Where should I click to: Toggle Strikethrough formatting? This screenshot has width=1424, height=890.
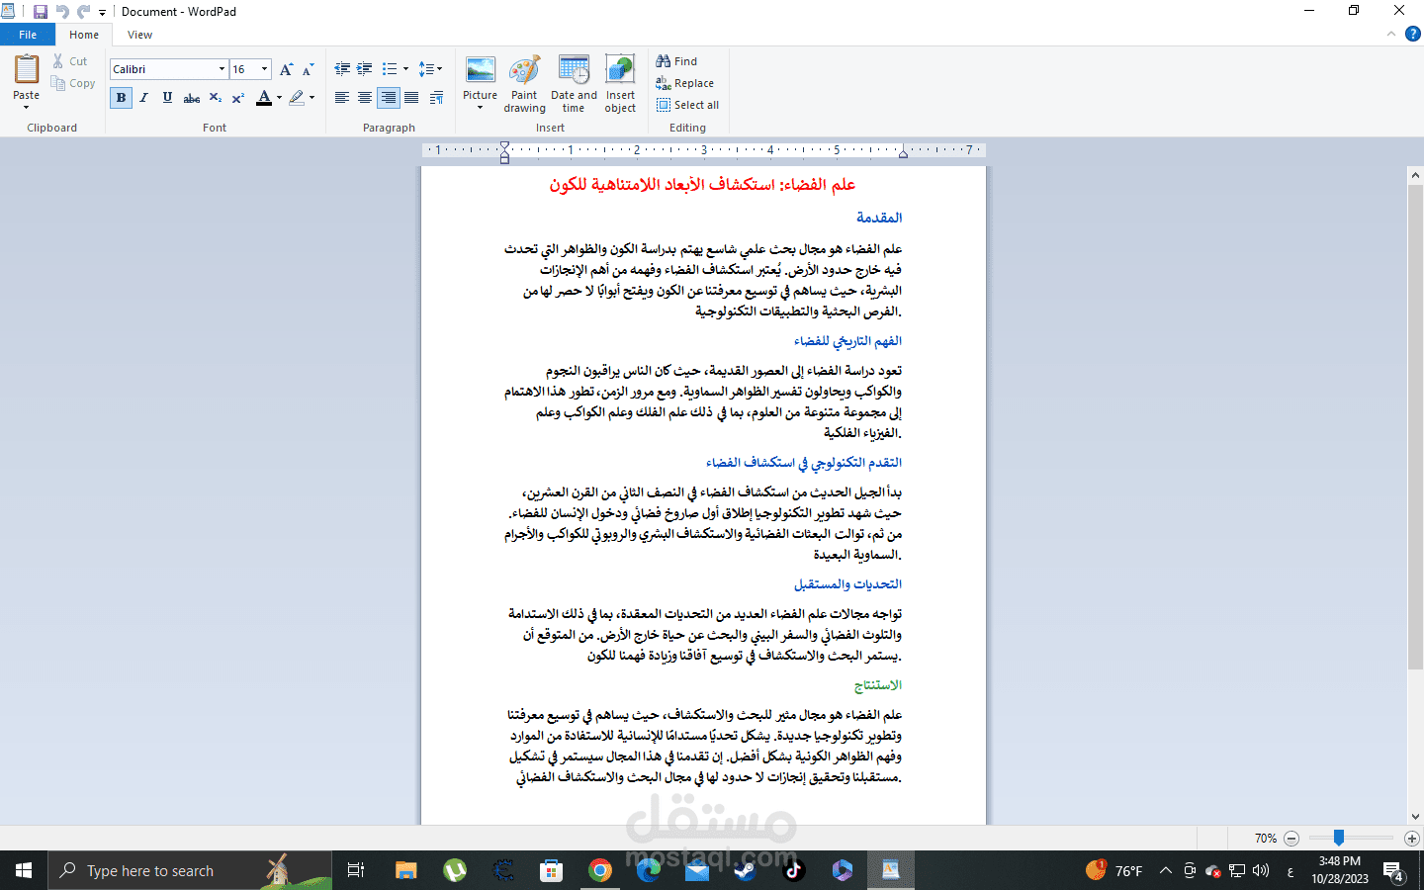pos(192,98)
